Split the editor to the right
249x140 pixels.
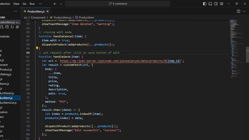(x=238, y=11)
